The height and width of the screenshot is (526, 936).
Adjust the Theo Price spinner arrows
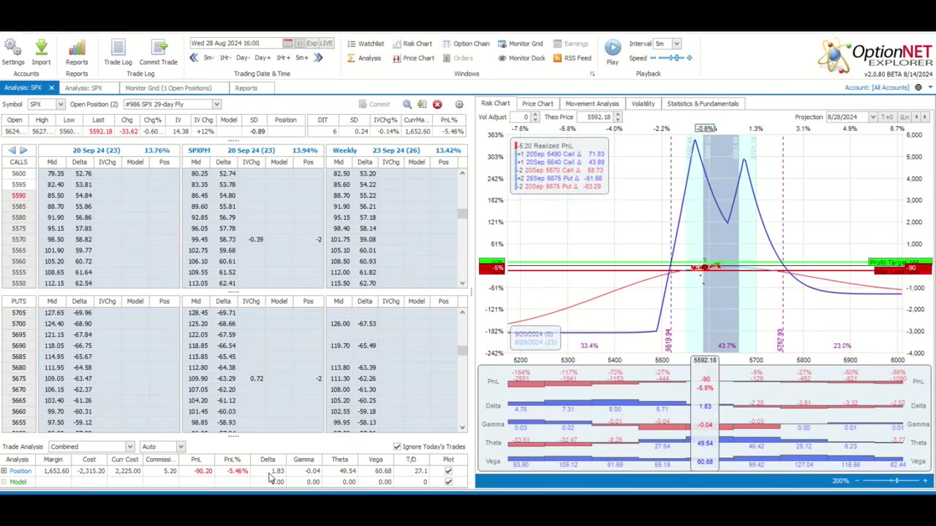click(x=617, y=117)
